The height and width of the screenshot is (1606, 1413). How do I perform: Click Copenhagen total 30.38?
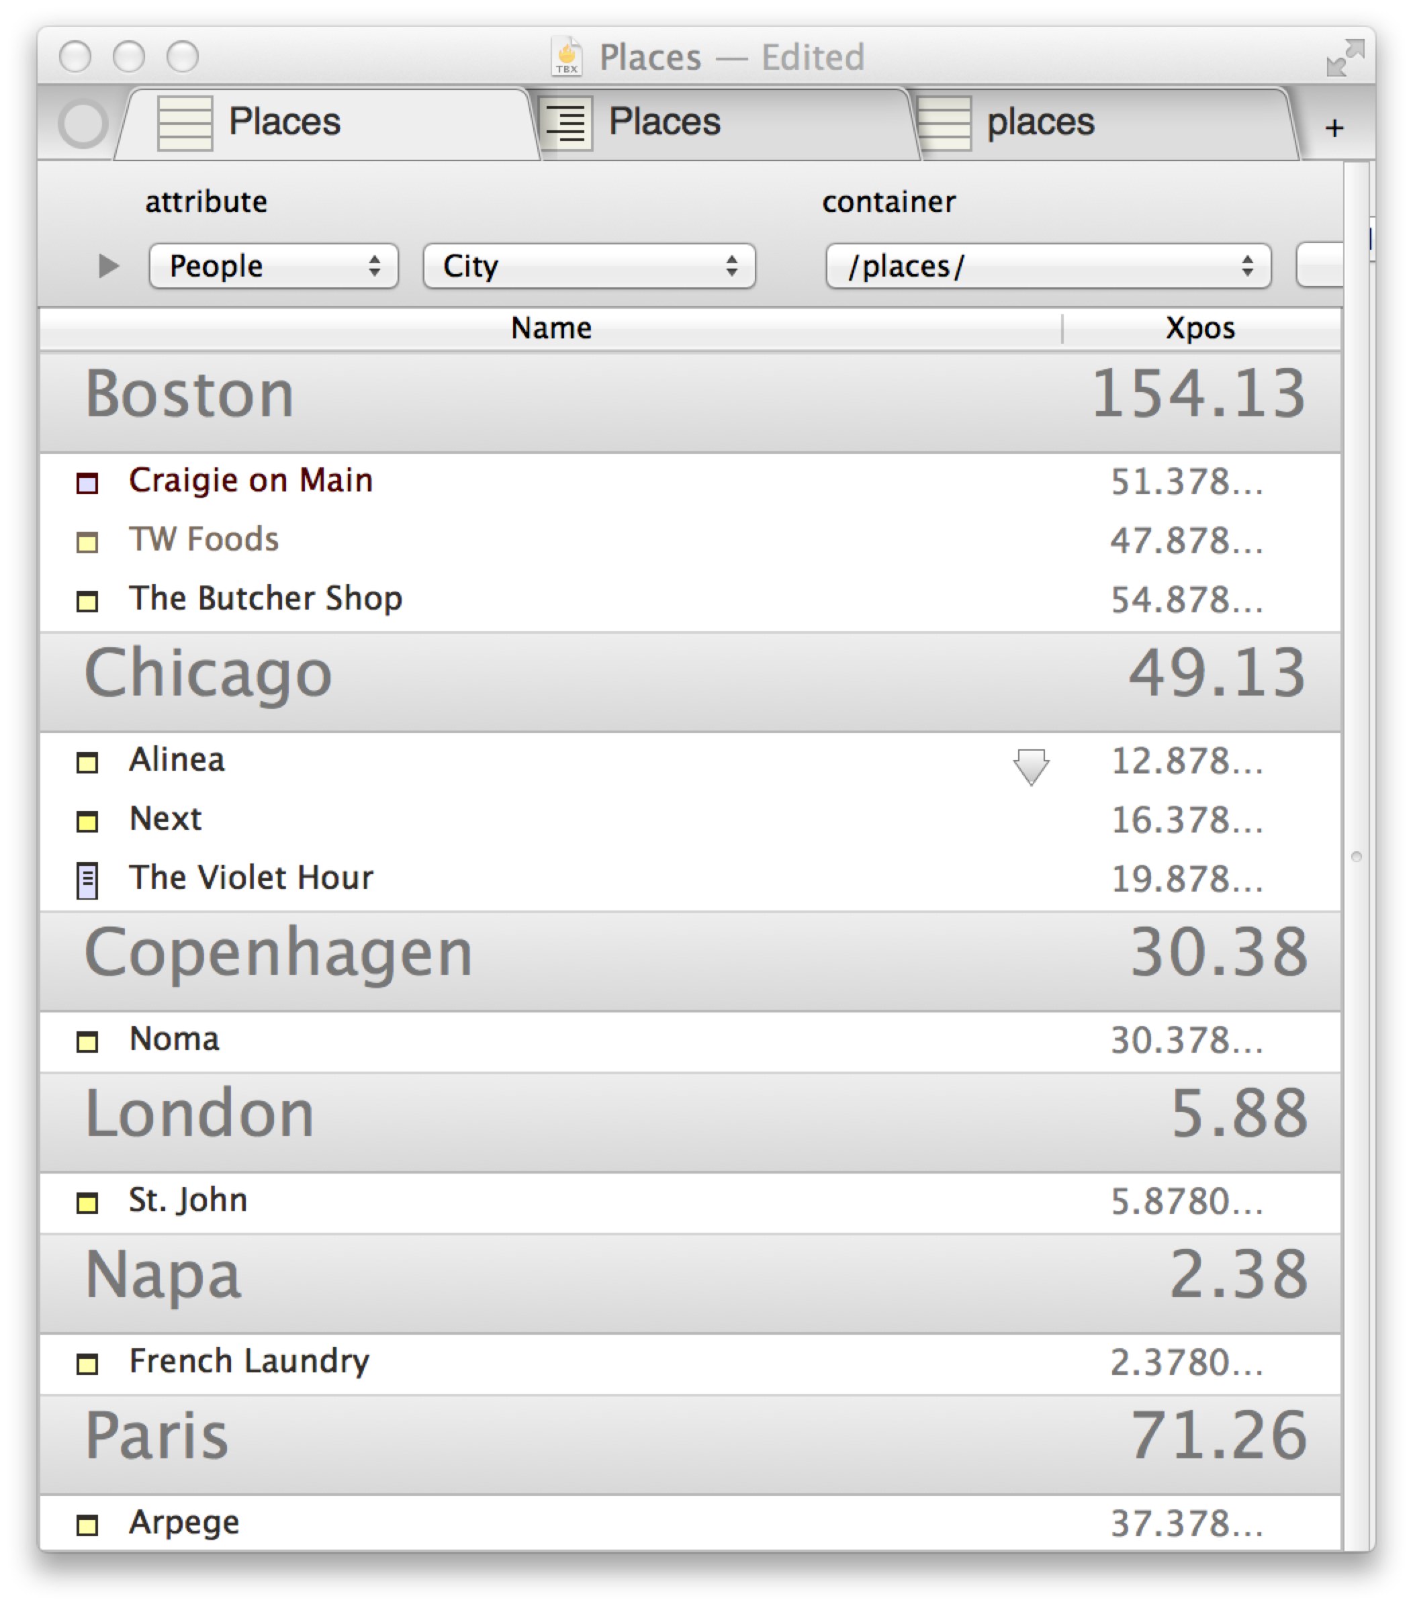(x=1218, y=952)
